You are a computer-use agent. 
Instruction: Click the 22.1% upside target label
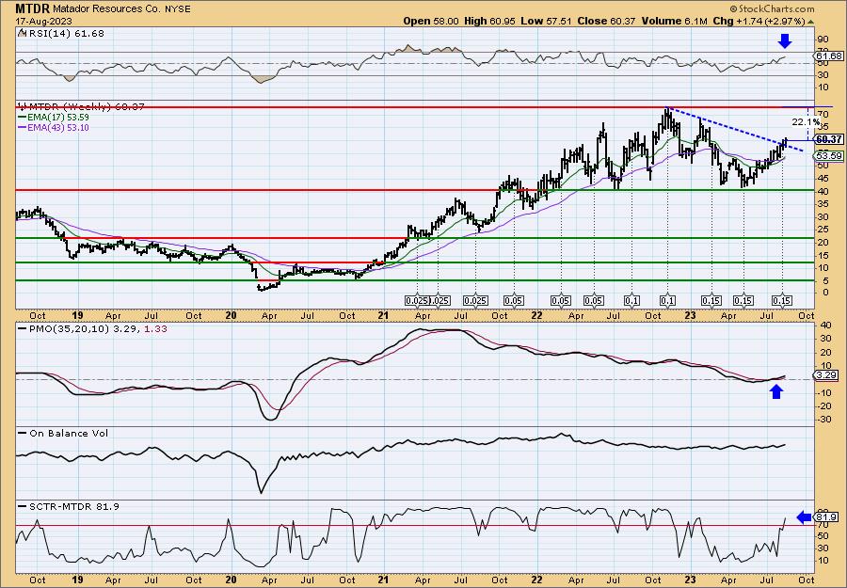(806, 122)
